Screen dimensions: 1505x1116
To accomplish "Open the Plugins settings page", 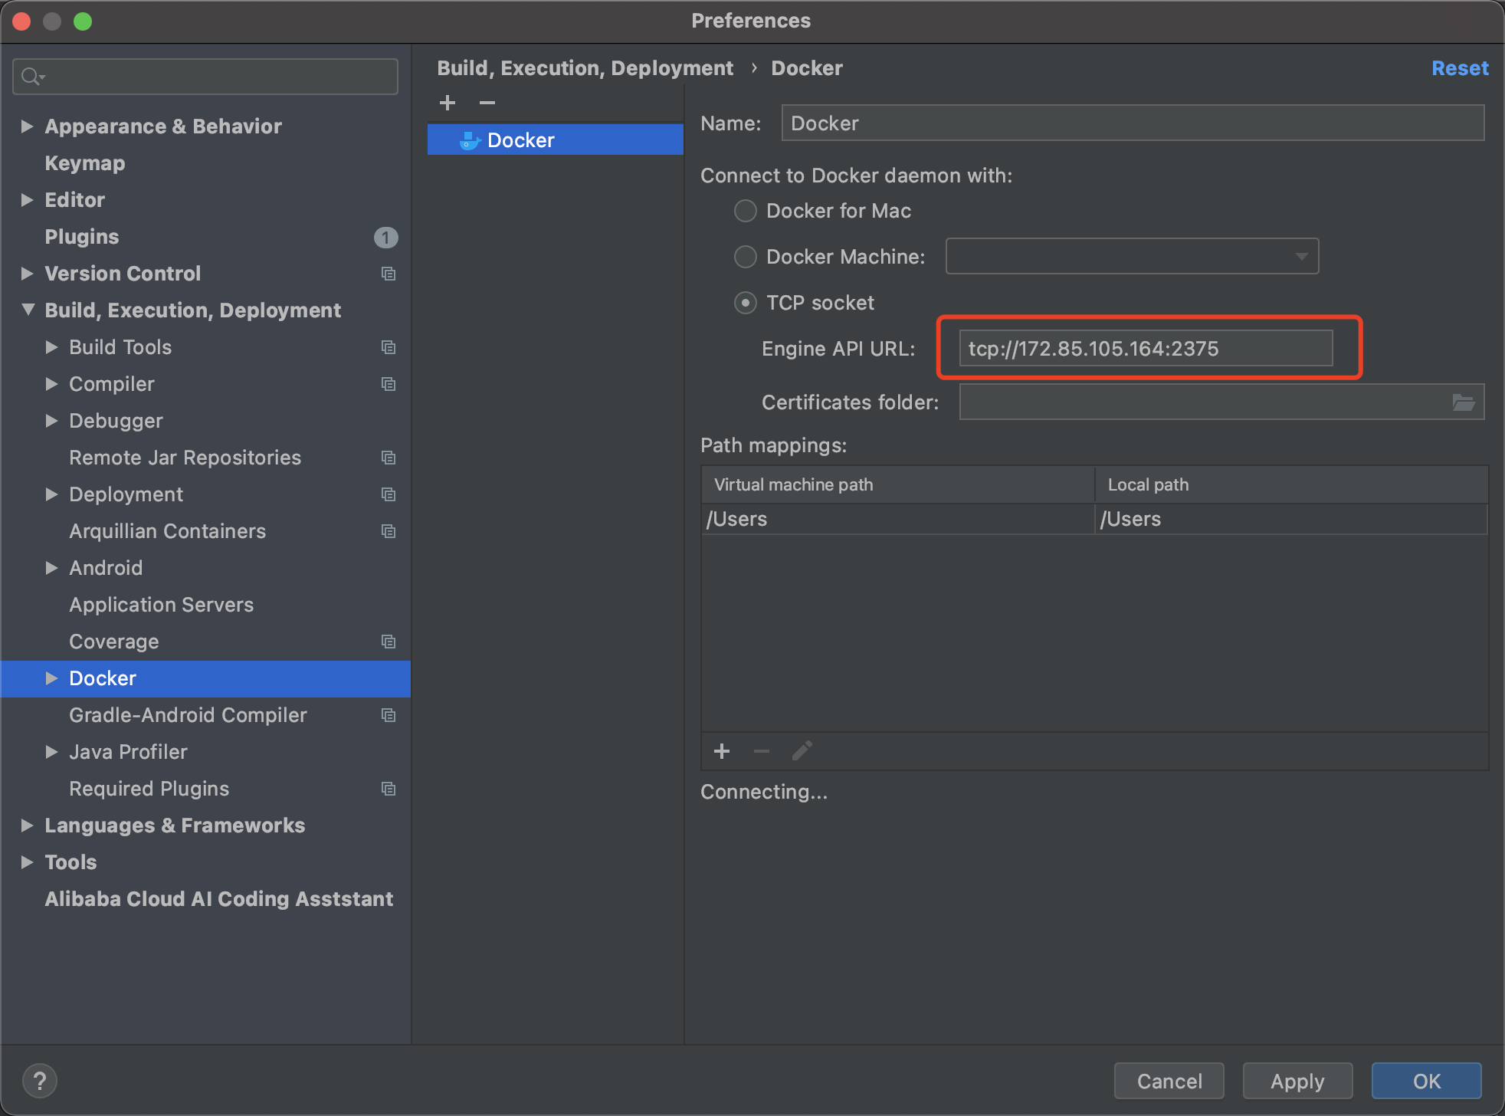I will (x=82, y=237).
